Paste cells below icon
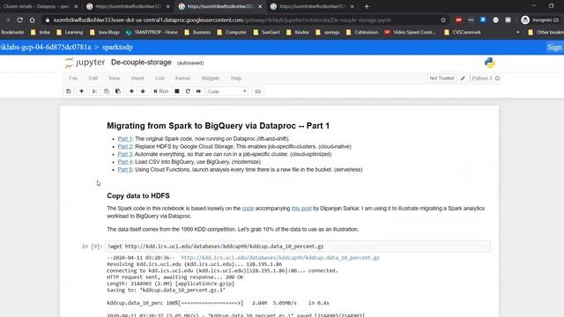Image resolution: width=564 pixels, height=317 pixels. click(x=118, y=92)
